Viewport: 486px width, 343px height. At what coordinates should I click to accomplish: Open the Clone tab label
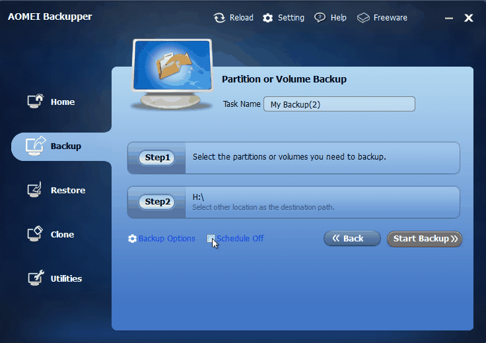(x=62, y=235)
